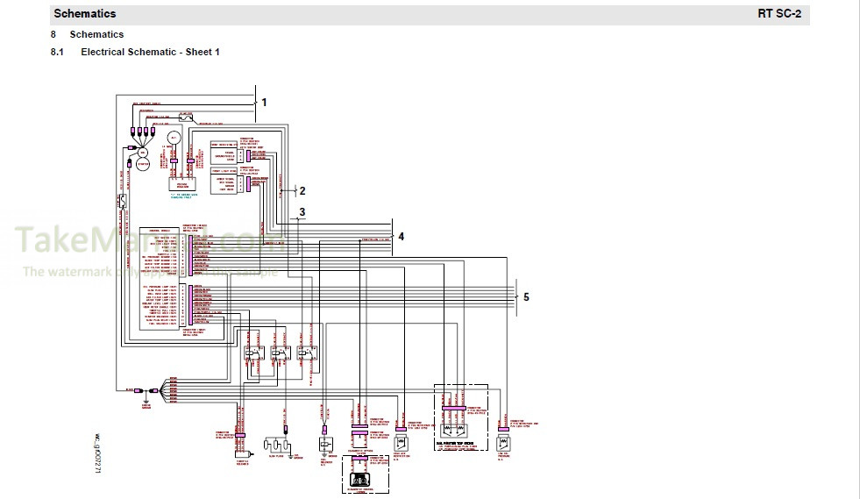Click the fuse symbol near the top
The height and width of the screenshot is (499, 860).
coord(186,117)
